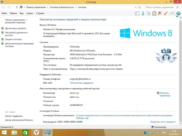Open the Вид menu

tap(22, 13)
